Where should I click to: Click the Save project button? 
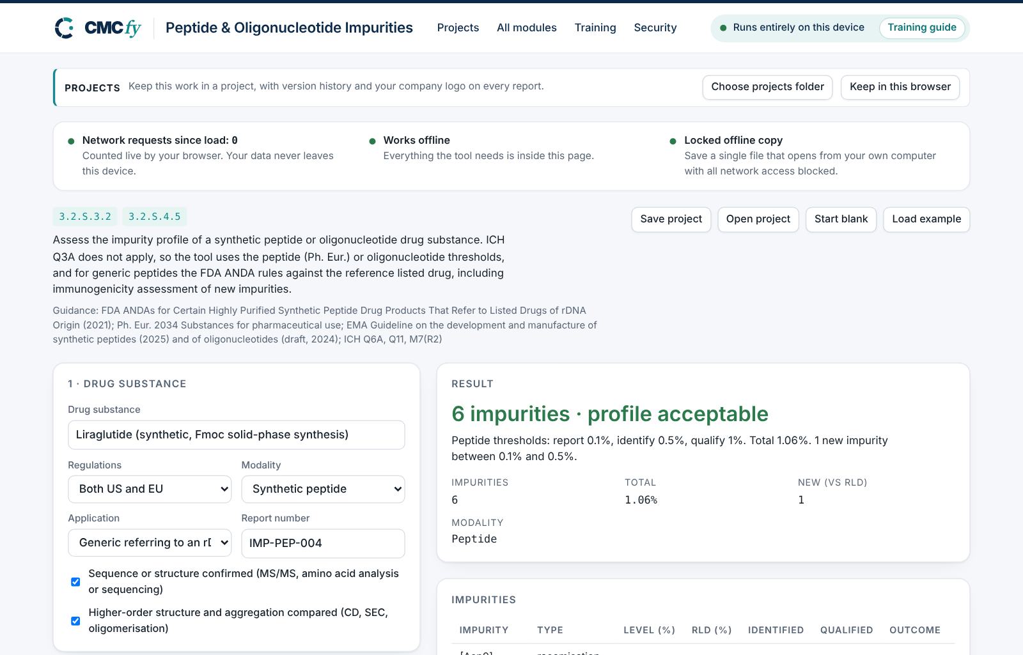pos(671,219)
